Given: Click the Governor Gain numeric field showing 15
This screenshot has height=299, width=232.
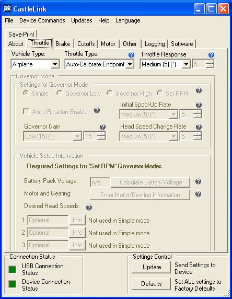Looking at the screenshot, I should [x=90, y=136].
